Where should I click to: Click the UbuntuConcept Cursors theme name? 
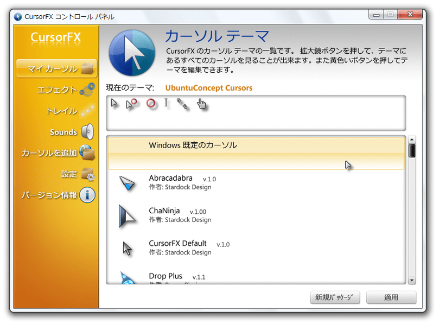click(x=209, y=88)
